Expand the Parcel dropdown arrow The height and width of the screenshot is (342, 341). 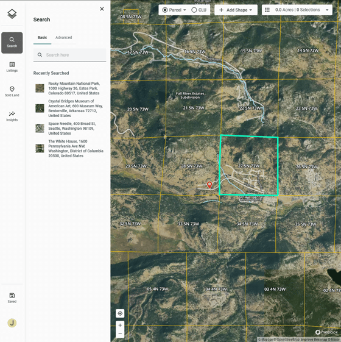(x=185, y=10)
